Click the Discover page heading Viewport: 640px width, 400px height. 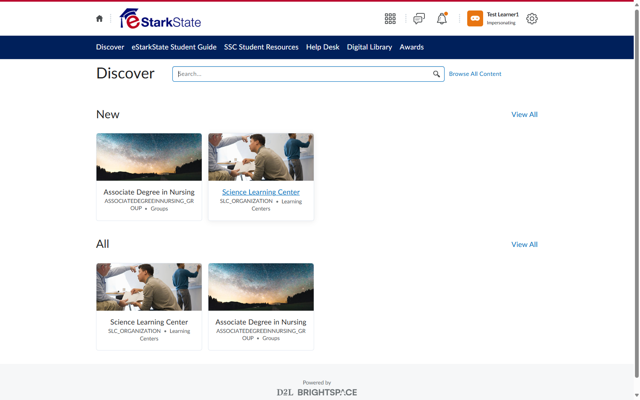point(125,73)
